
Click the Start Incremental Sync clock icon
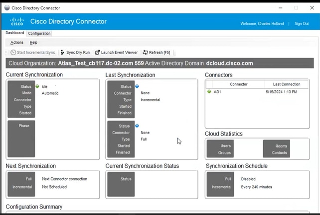coord(13,53)
